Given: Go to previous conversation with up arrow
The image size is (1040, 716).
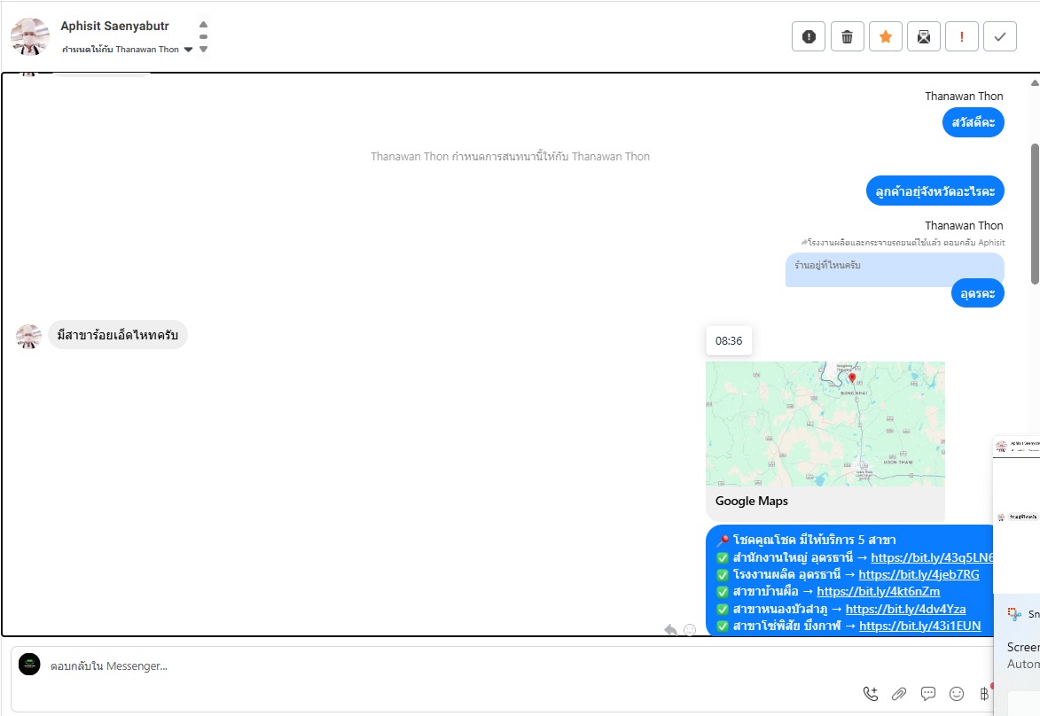Looking at the screenshot, I should (204, 25).
